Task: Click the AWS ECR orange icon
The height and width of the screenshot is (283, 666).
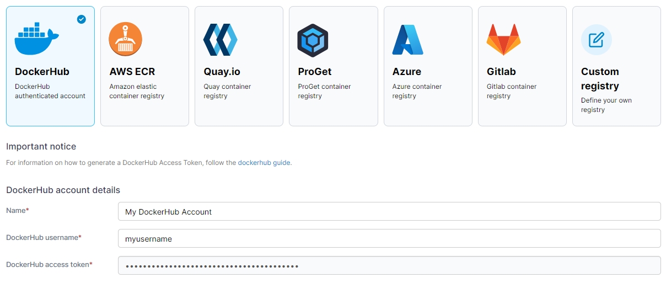Action: pyautogui.click(x=125, y=40)
